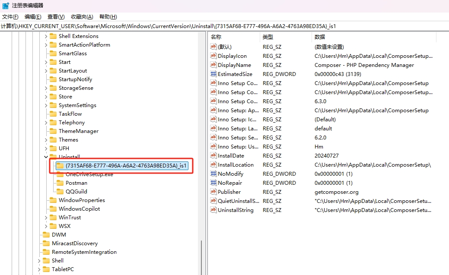Select the DWM key

[59, 235]
